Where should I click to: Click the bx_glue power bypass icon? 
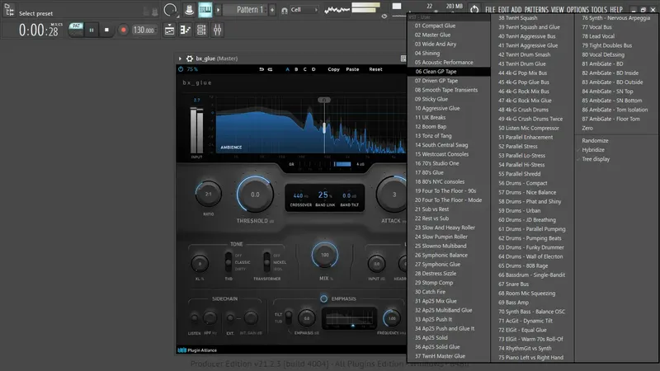pyautogui.click(x=181, y=69)
